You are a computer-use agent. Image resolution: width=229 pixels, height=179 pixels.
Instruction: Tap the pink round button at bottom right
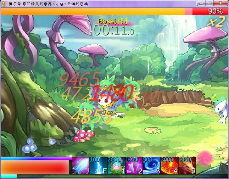[205, 158]
